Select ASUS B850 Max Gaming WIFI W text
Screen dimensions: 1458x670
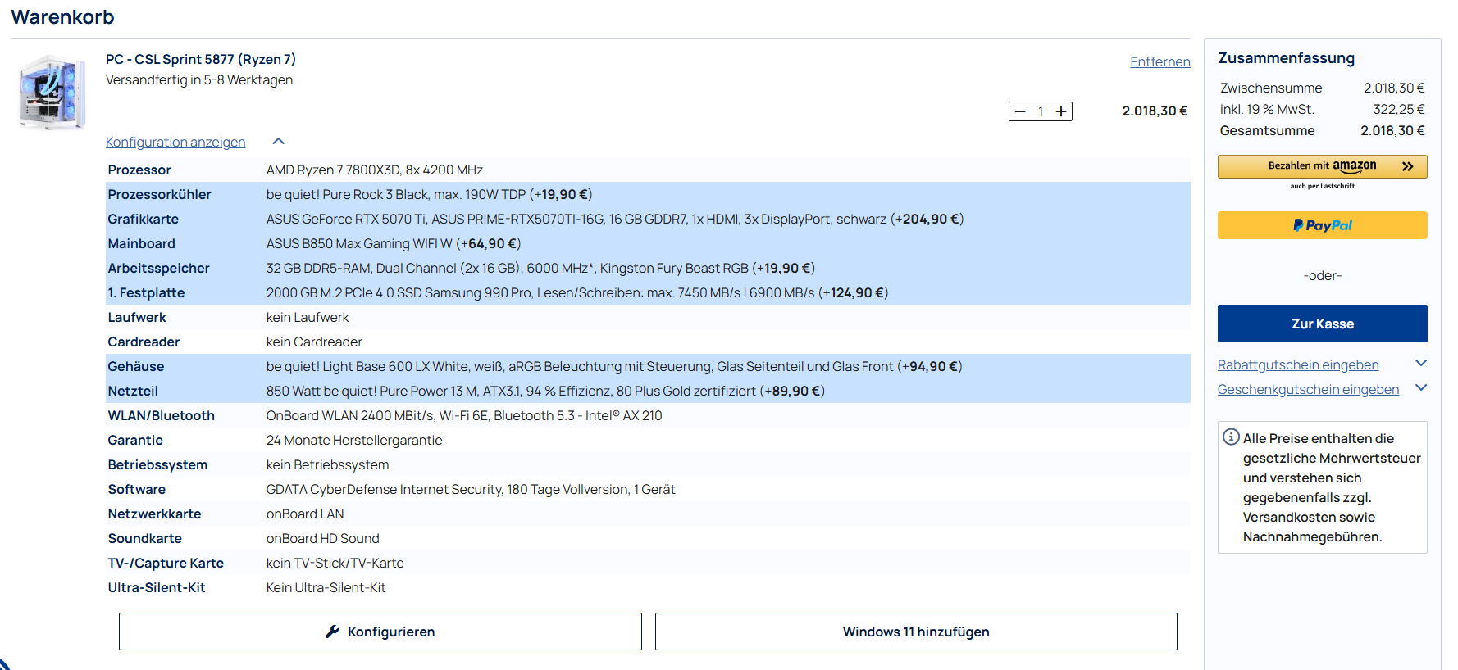tap(394, 243)
